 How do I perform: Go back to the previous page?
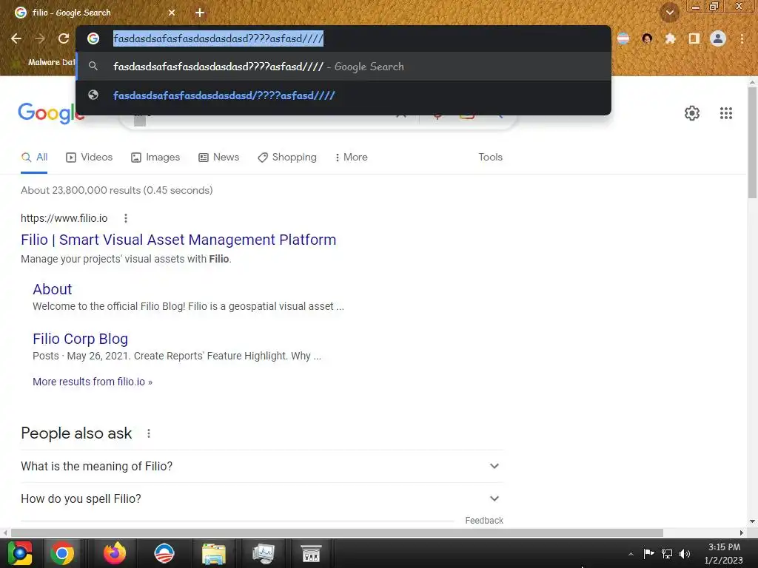coord(16,38)
